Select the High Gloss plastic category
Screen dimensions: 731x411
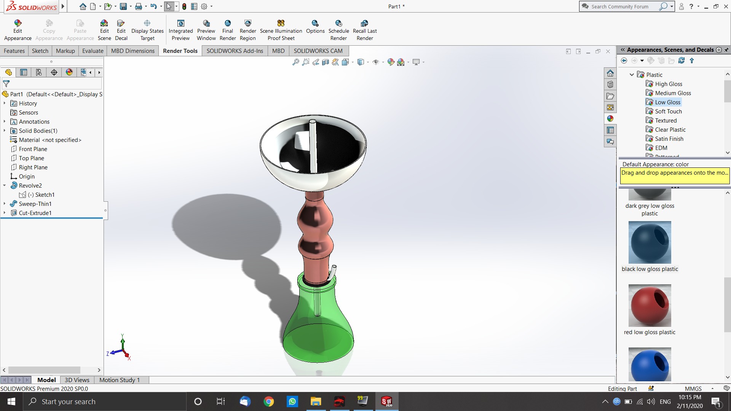point(668,84)
